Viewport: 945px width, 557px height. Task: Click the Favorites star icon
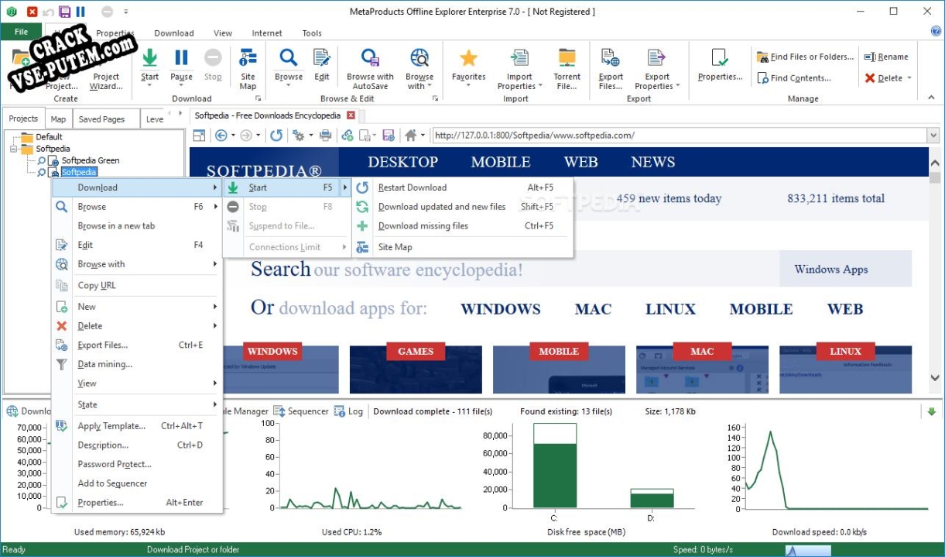pos(468,59)
